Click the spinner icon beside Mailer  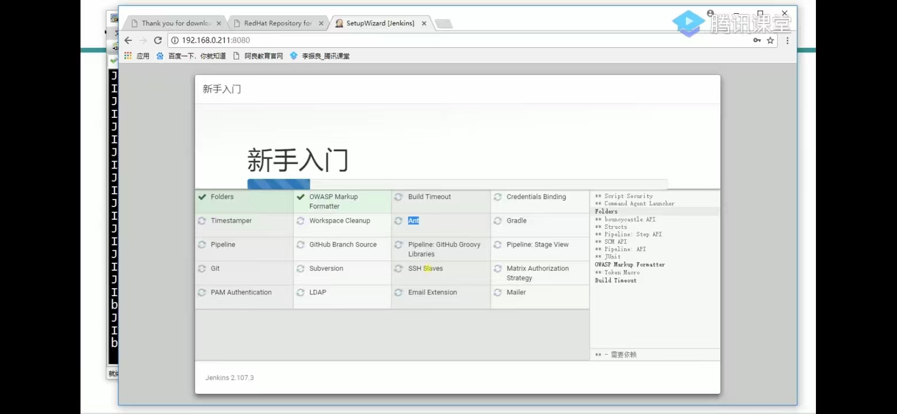click(x=497, y=292)
